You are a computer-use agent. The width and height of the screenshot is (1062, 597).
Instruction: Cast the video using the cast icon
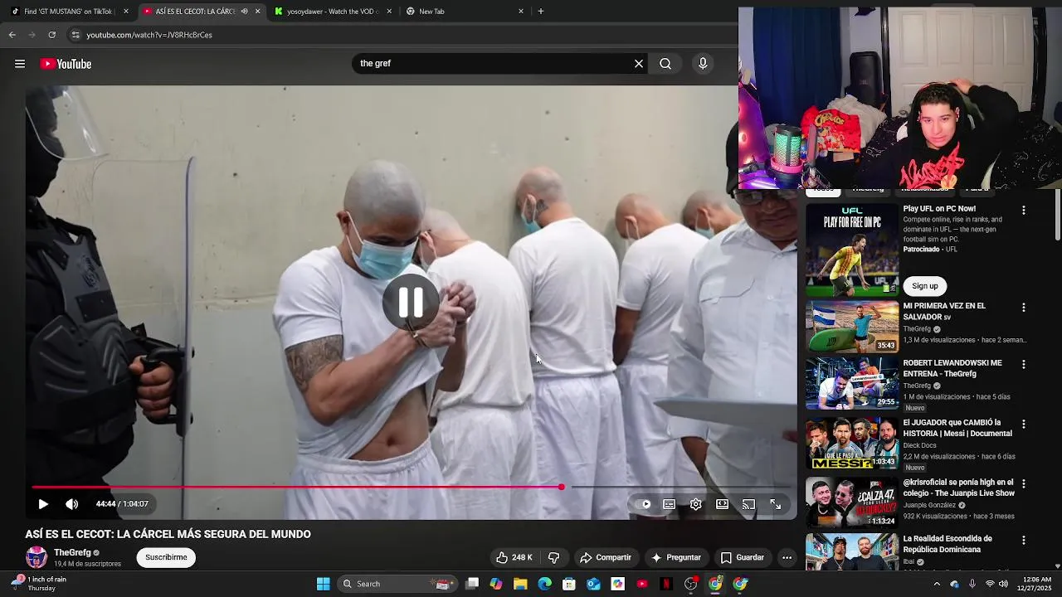coord(749,504)
